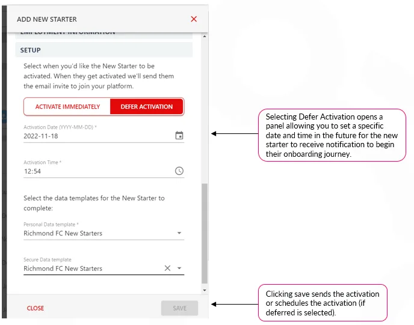
Task: Select Activate Immediately option
Action: [67, 106]
